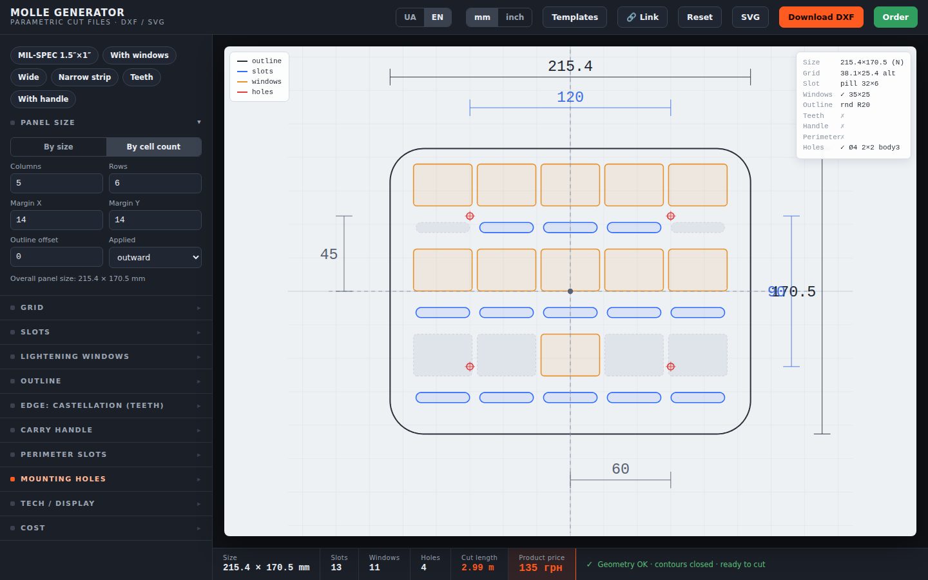Select mm as the unit
The width and height of the screenshot is (928, 580).
482,17
